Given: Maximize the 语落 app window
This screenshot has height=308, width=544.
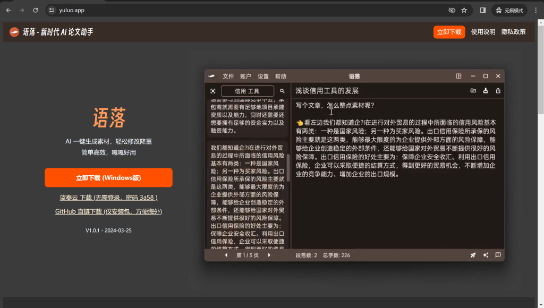Looking at the screenshot, I should [x=486, y=76].
